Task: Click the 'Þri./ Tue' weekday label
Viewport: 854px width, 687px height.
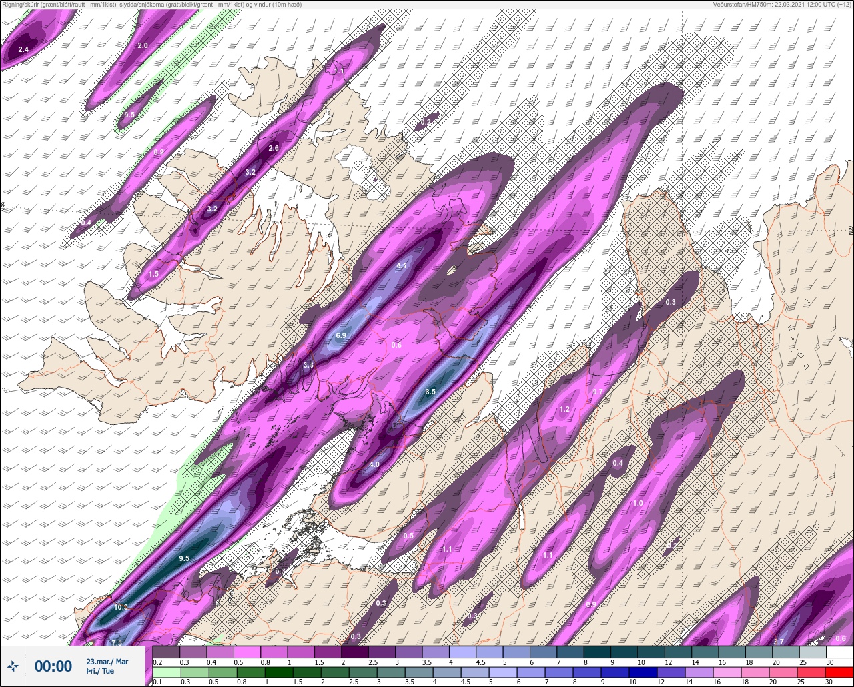Action: point(99,672)
